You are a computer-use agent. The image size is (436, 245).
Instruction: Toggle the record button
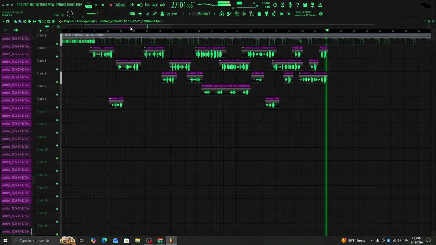coord(110,5)
